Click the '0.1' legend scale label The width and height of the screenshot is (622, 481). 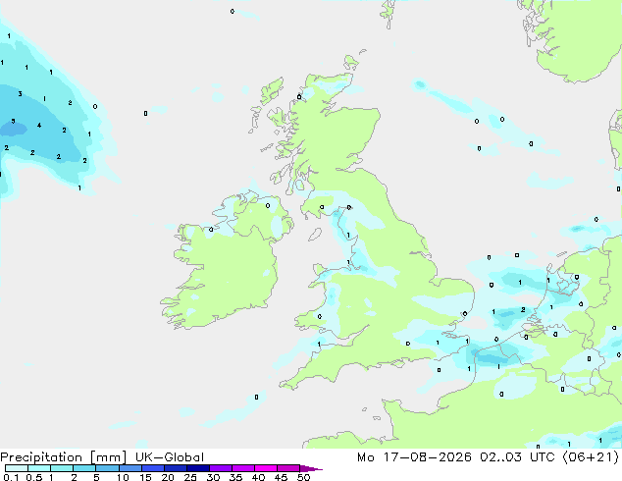coord(11,477)
